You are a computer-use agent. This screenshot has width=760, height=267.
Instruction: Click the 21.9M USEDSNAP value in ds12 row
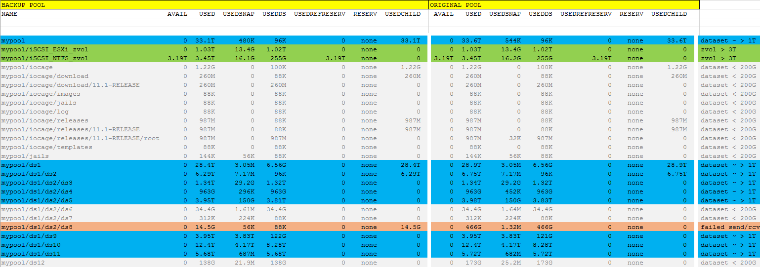(x=245, y=263)
